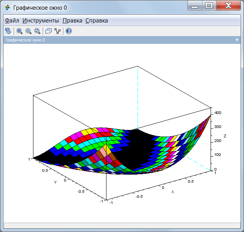Click the Y axis label beside the plot

click(55, 182)
